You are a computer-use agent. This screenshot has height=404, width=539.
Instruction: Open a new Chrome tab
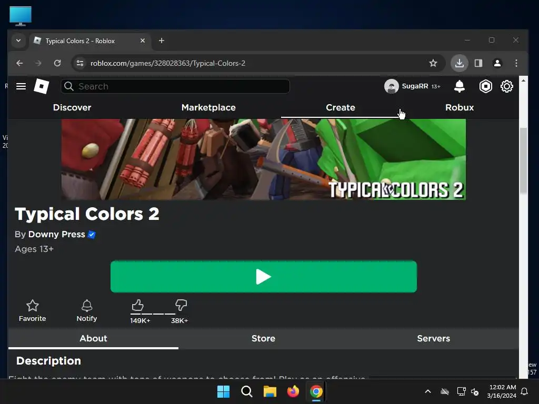pyautogui.click(x=161, y=41)
